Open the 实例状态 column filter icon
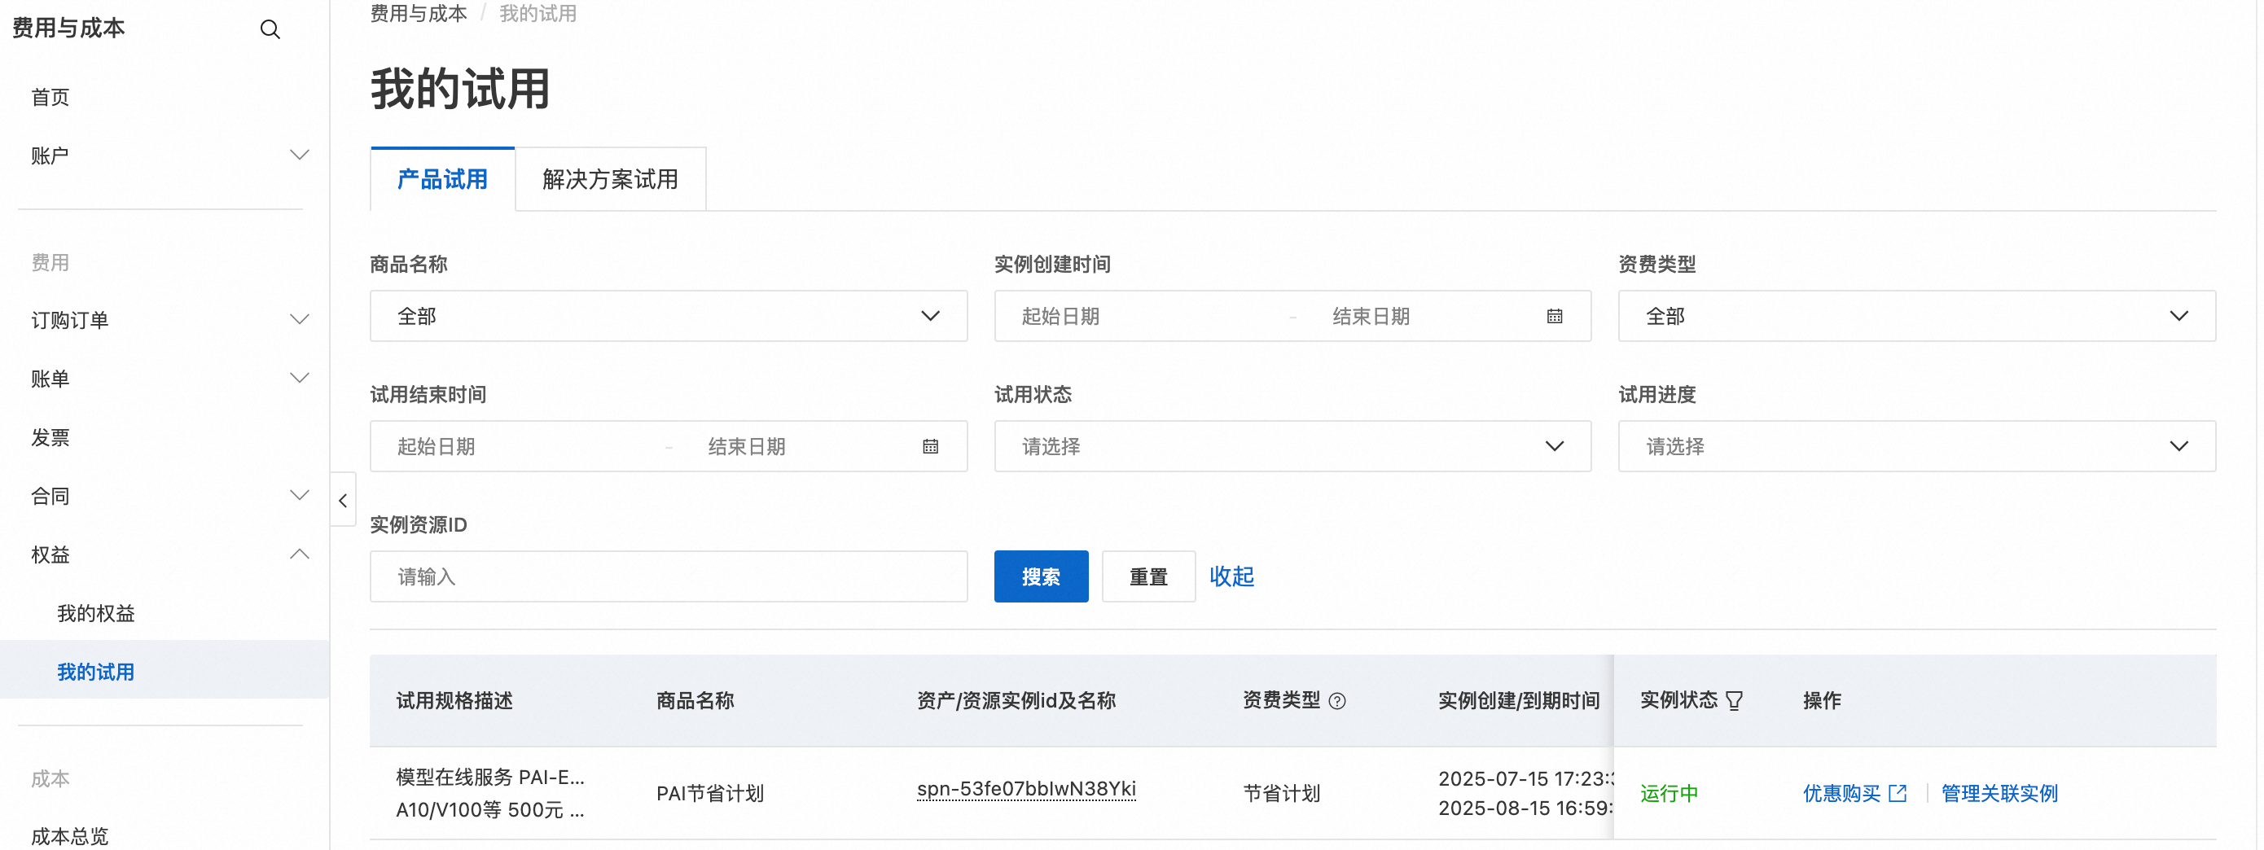This screenshot has width=2264, height=850. (x=1734, y=702)
